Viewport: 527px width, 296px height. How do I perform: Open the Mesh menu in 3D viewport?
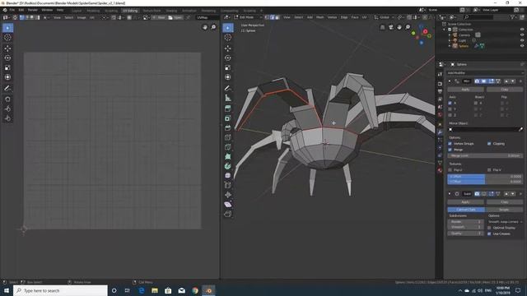pyautogui.click(x=320, y=17)
